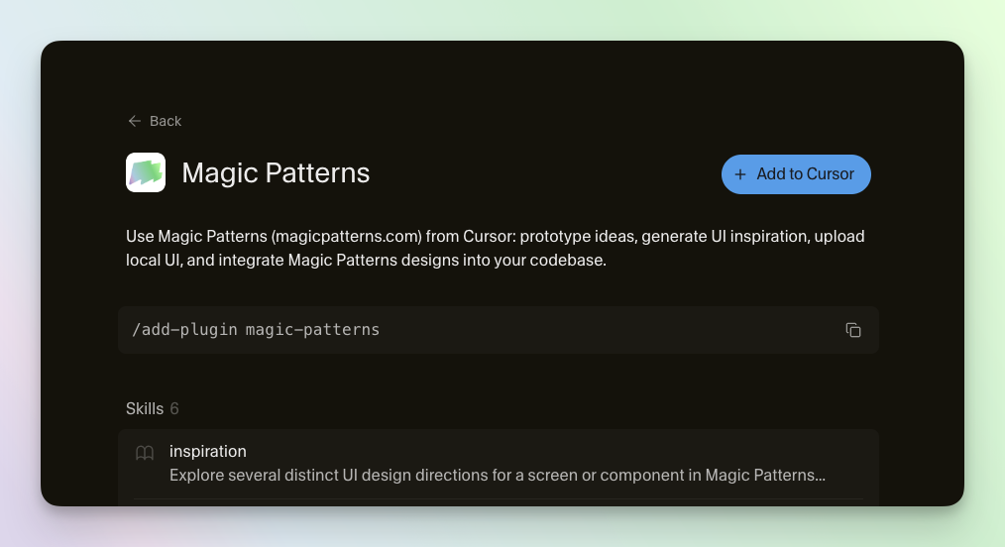The height and width of the screenshot is (547, 1005).
Task: Go back using the Back link
Action: coord(155,121)
